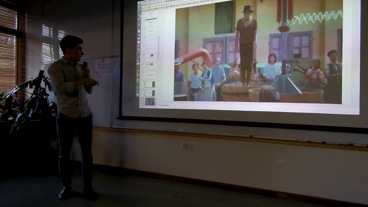Image resolution: width=368 pixels, height=207 pixels.
Task: Select the slide thumbnail just above the highlighted one
Action: [150, 93]
